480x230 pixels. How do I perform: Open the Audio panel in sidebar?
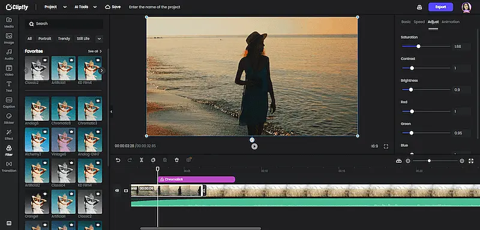9,54
